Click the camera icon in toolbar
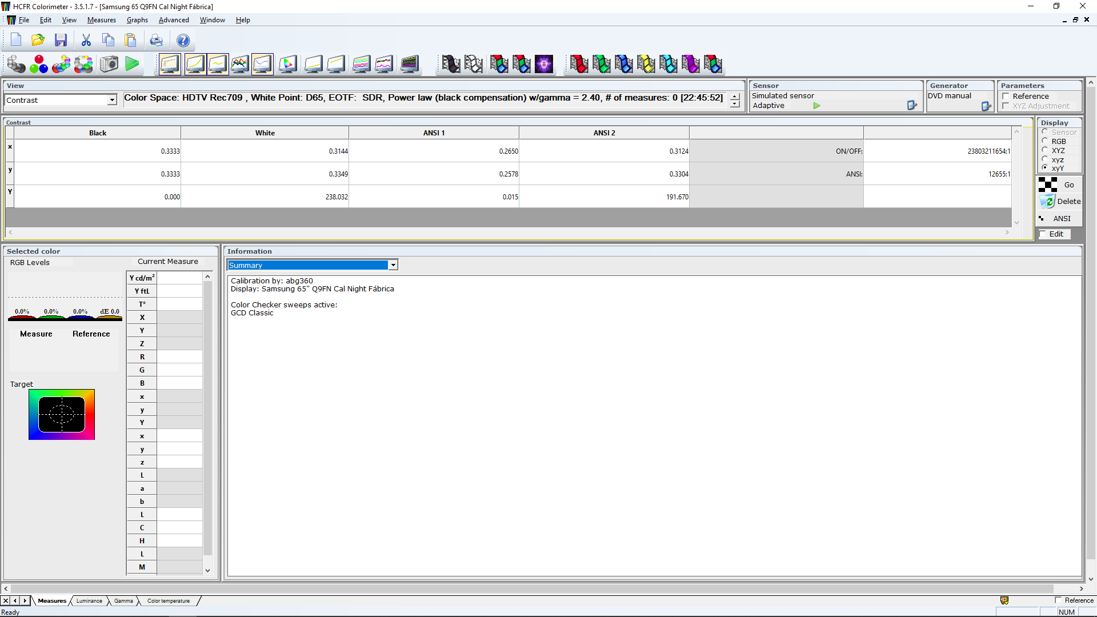1097x617 pixels. pos(109,64)
